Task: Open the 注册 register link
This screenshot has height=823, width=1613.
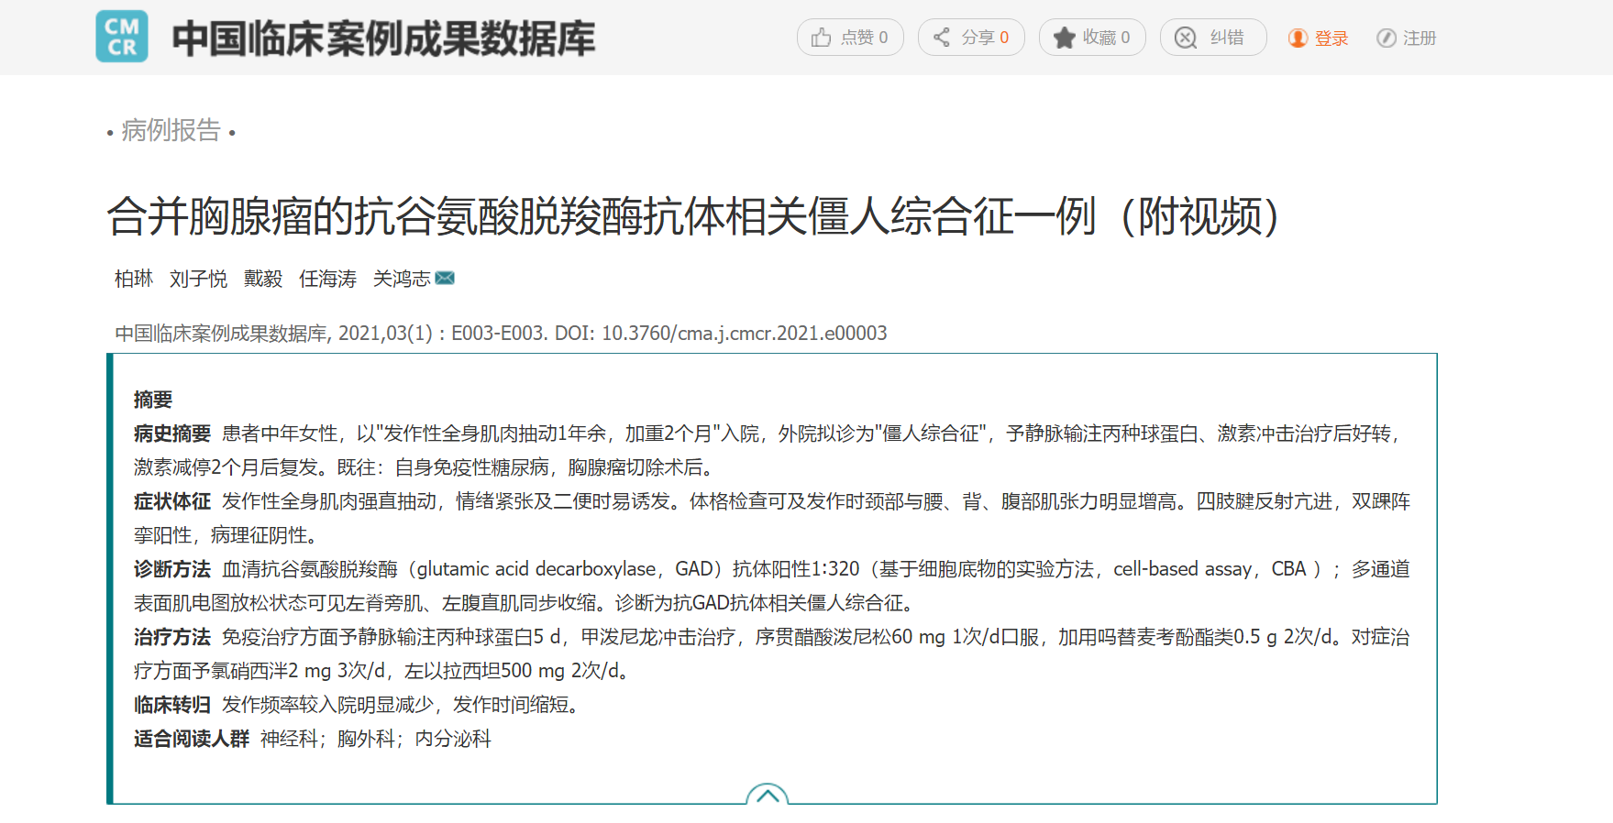Action: 1420,38
